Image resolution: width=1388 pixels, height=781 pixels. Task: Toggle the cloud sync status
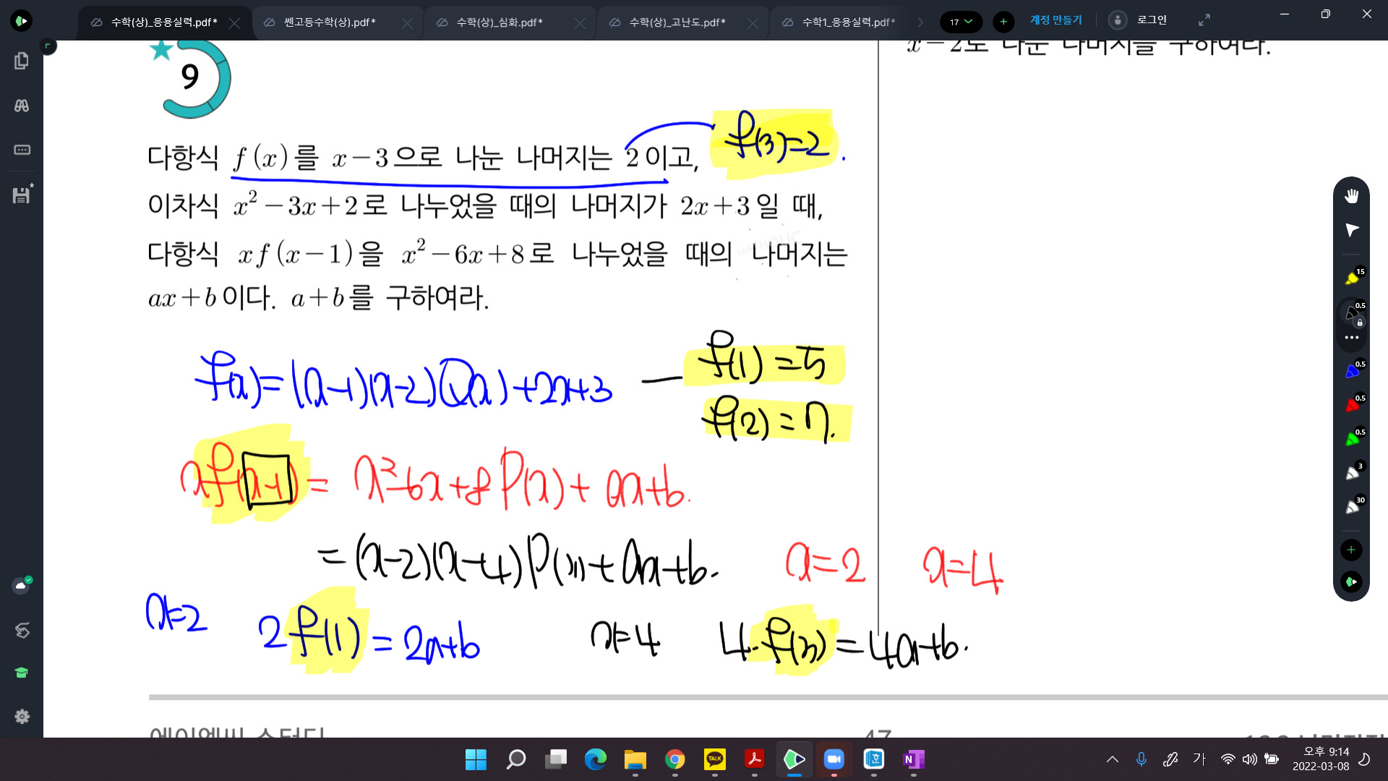(x=22, y=585)
